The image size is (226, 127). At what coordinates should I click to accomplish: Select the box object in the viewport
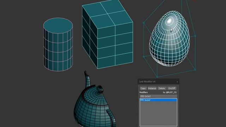(x=107, y=34)
